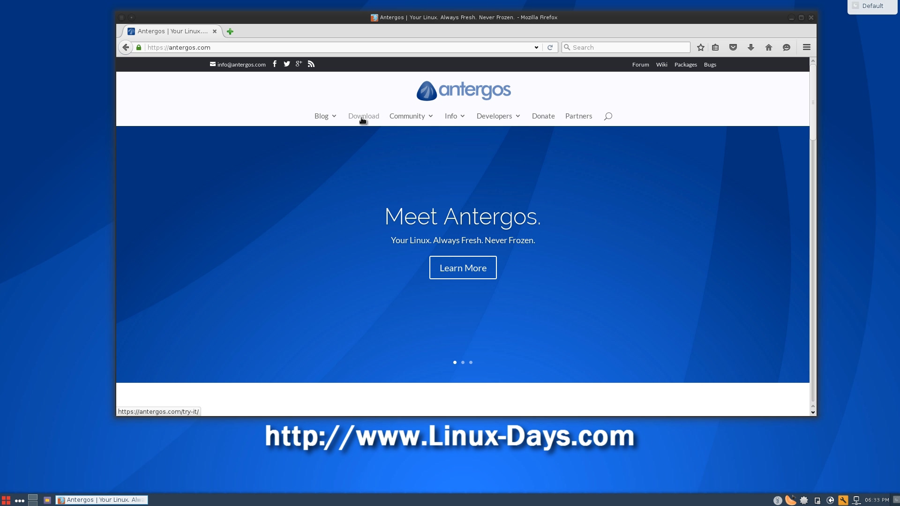Click the network monitor tray icon
Viewport: 900px width, 506px height.
(x=856, y=500)
